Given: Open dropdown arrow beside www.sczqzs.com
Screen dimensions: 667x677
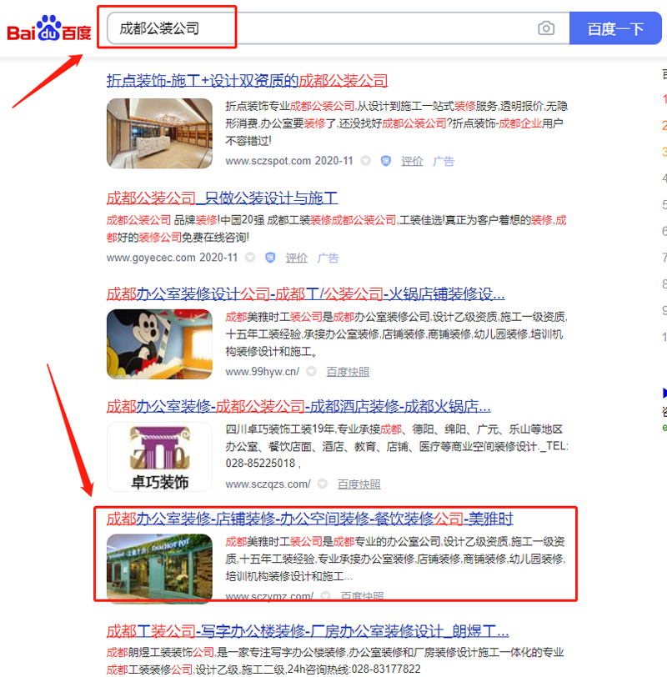Looking at the screenshot, I should [x=323, y=484].
